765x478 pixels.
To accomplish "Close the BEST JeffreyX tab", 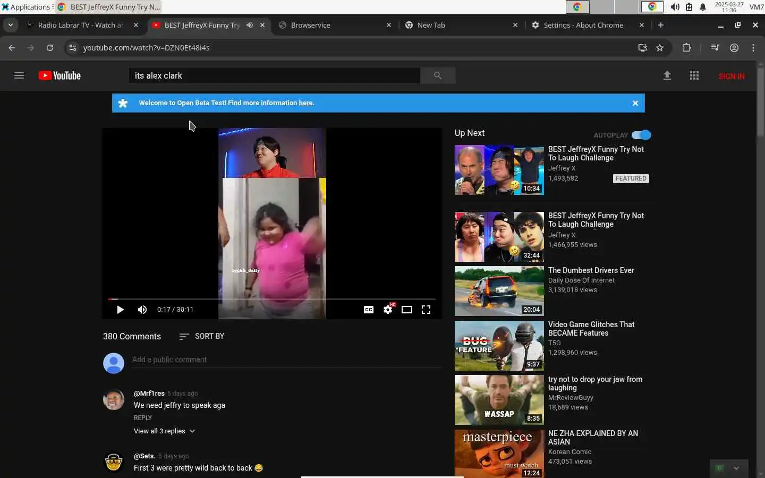I will point(262,25).
